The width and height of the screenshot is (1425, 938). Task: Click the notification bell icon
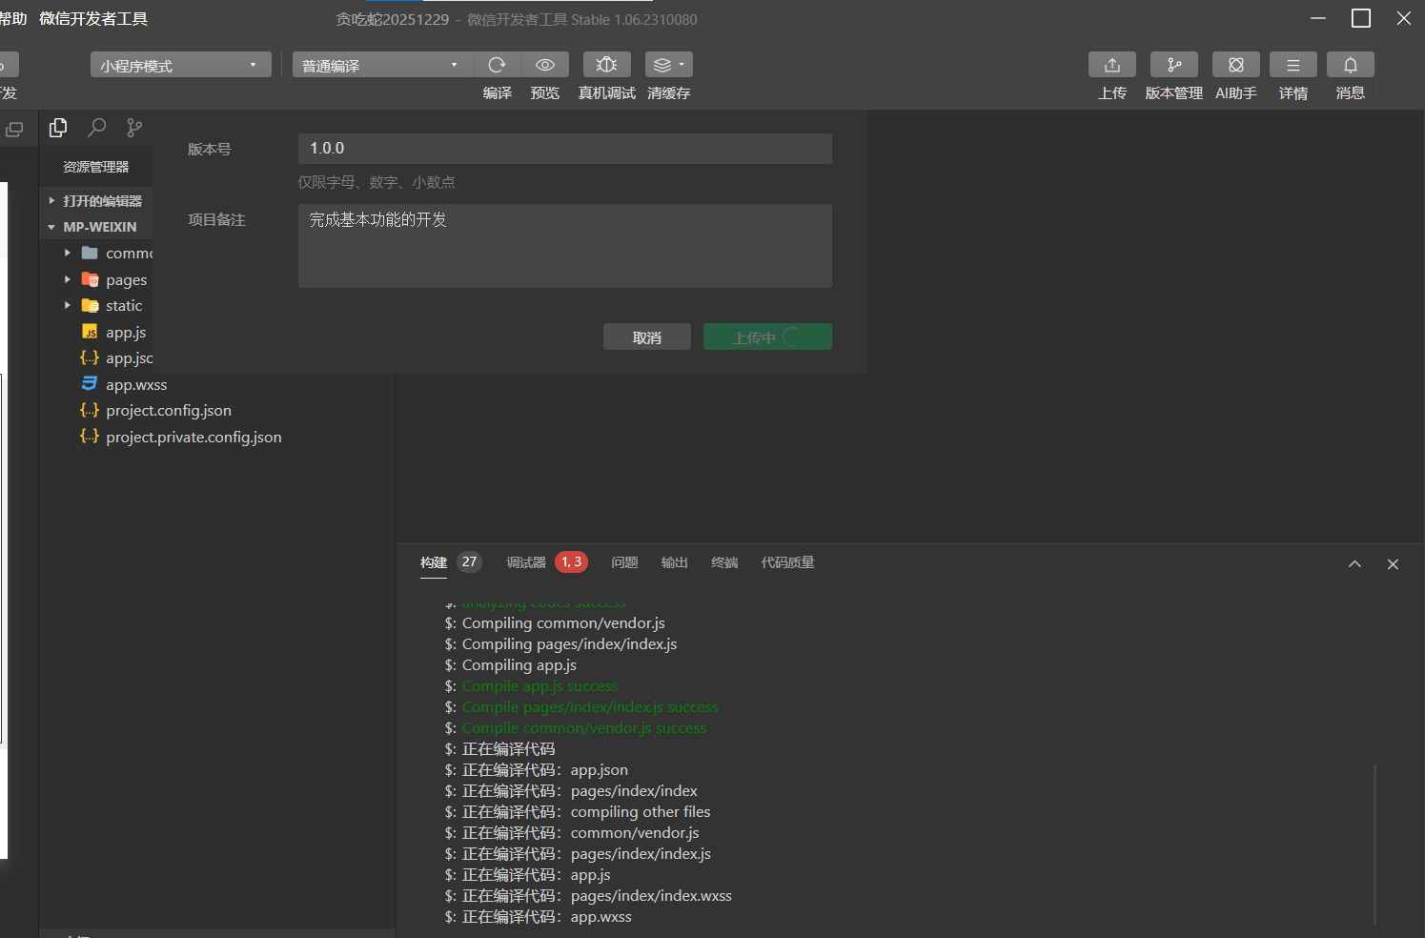coord(1350,65)
